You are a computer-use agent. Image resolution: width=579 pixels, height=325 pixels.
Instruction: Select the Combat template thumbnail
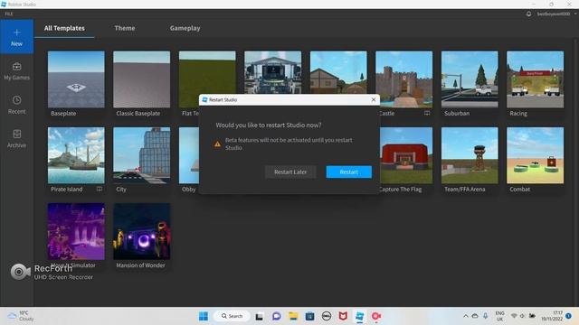(x=536, y=155)
